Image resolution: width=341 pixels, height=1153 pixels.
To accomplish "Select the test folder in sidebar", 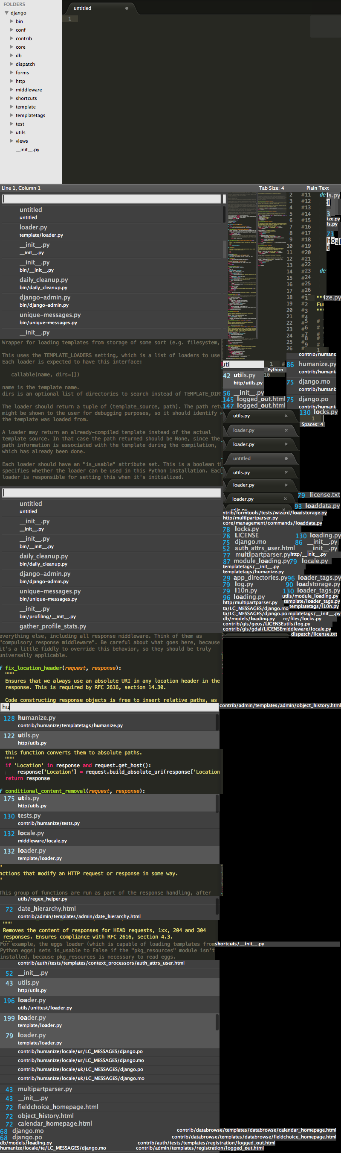I will click(20, 124).
